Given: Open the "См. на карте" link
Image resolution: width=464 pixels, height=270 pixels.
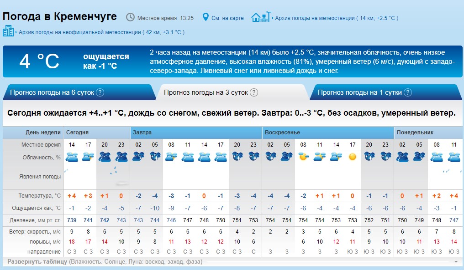Looking at the screenshot, I should tap(228, 18).
